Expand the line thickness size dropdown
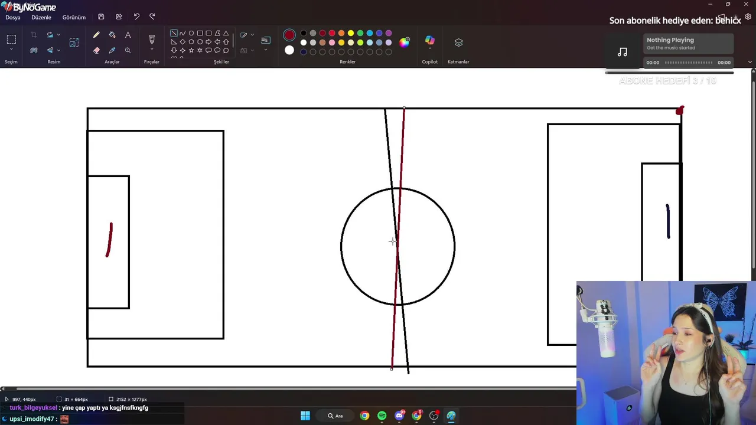 (266, 50)
